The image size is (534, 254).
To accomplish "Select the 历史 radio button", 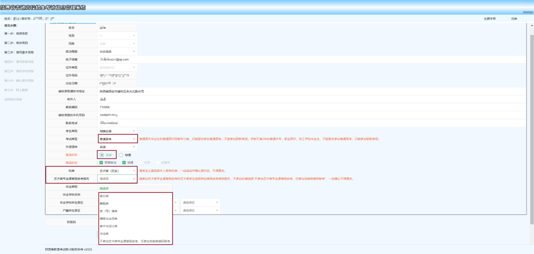I will tap(102, 154).
